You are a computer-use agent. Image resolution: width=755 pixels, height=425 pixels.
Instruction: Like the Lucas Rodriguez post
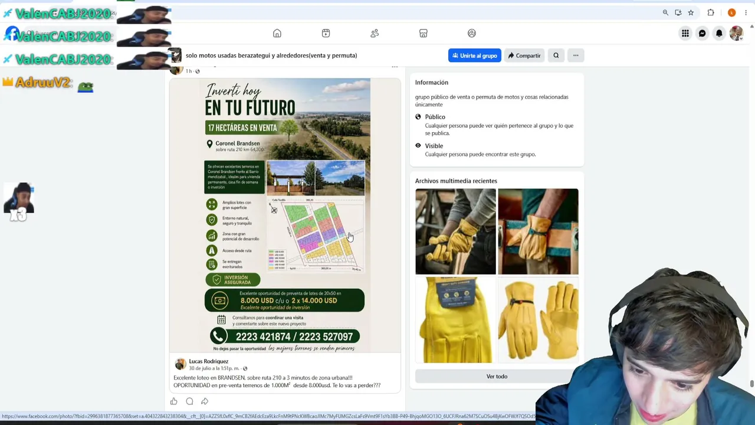(174, 401)
